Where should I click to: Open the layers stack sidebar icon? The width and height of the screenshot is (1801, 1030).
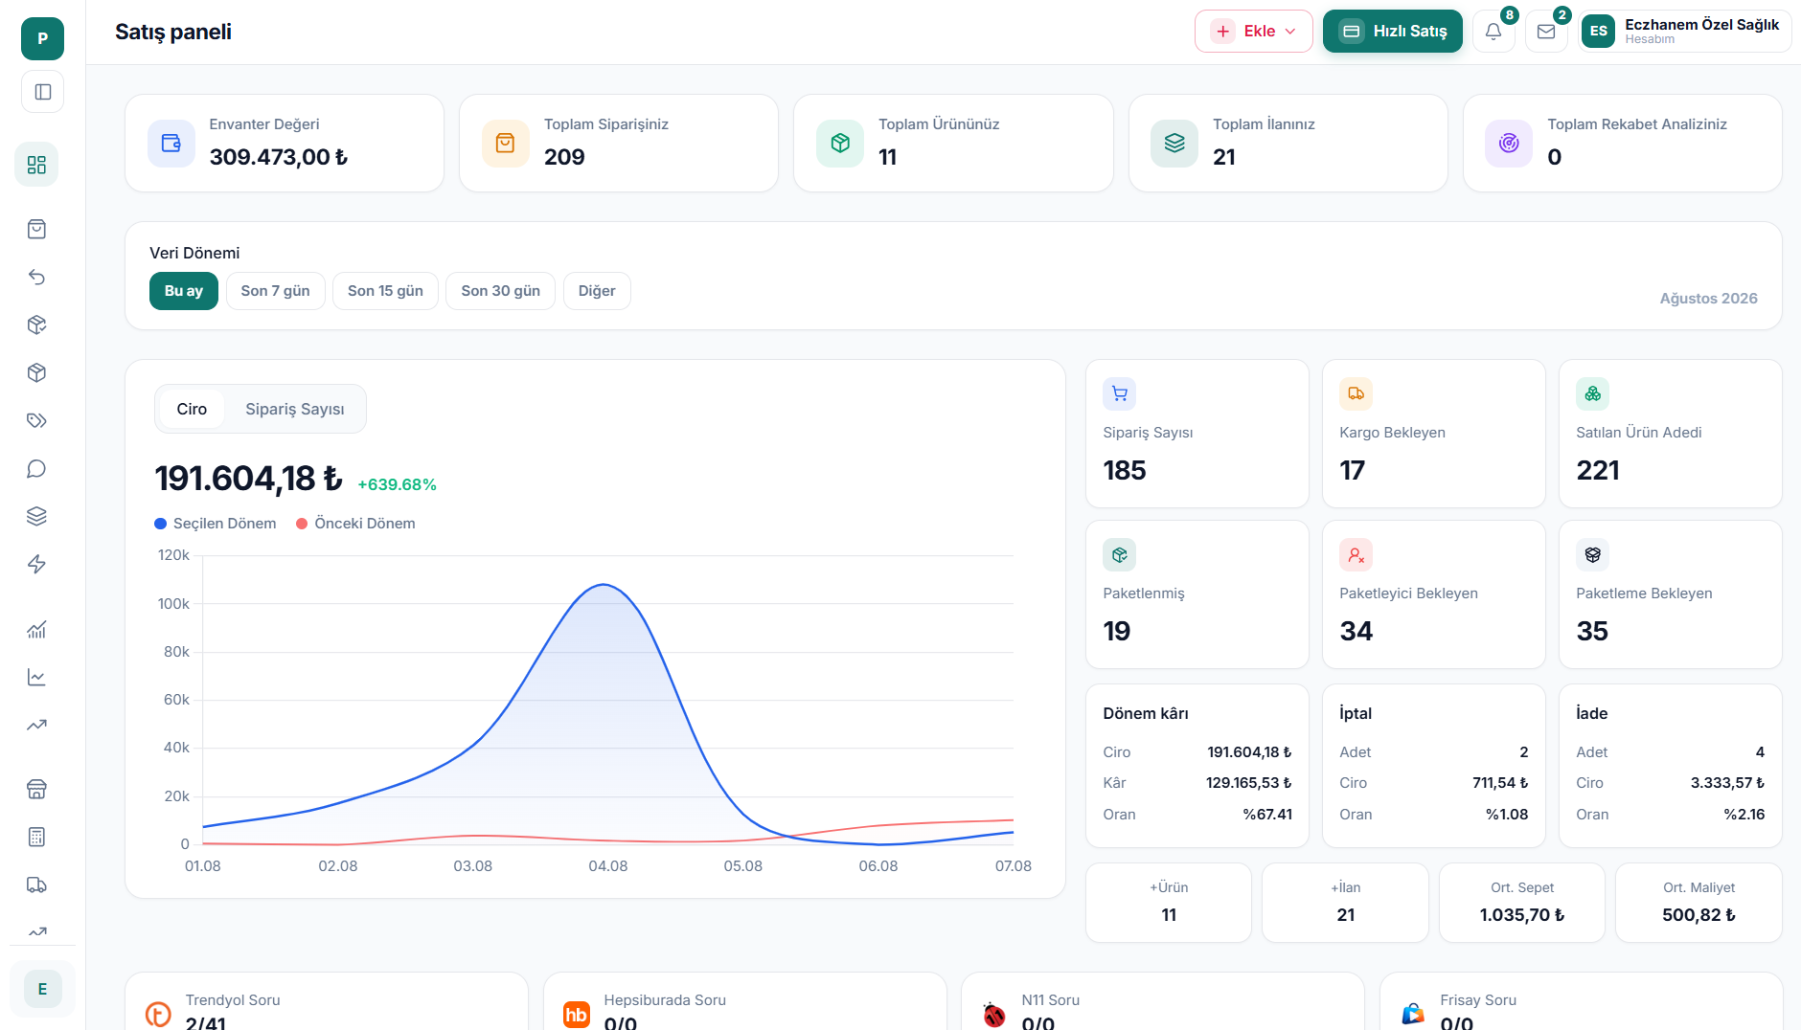(x=36, y=516)
